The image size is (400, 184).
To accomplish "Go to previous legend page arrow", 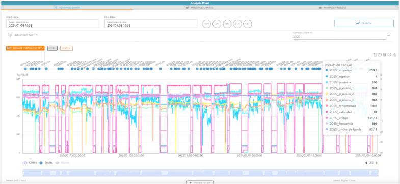I will [x=366, y=163].
